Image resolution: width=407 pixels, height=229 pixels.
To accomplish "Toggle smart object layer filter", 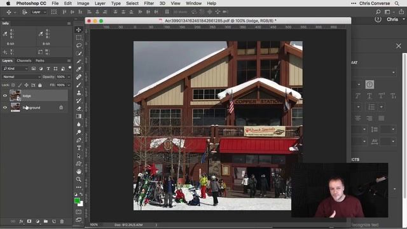I will click(63, 69).
